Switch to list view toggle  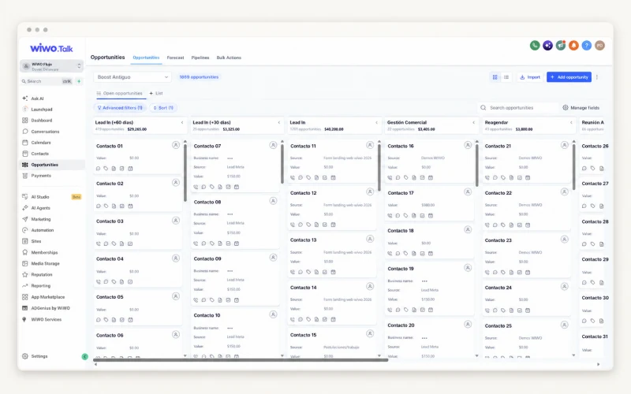pos(506,77)
